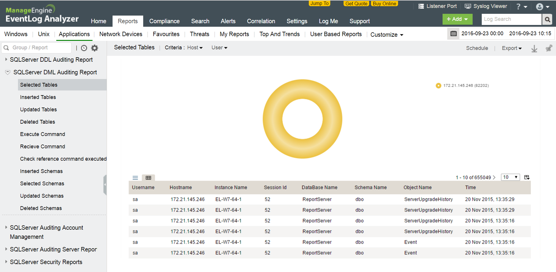Click the log search magnifier icon
This screenshot has height=272, width=556.
pos(547,19)
